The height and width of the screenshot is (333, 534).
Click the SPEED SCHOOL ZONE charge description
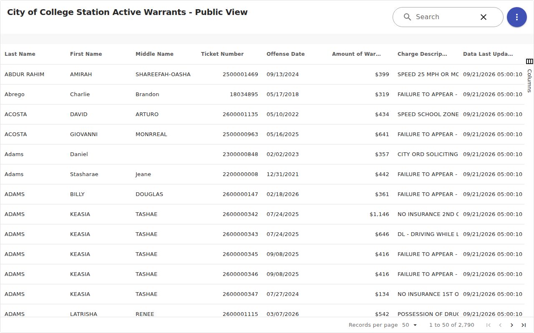point(428,114)
